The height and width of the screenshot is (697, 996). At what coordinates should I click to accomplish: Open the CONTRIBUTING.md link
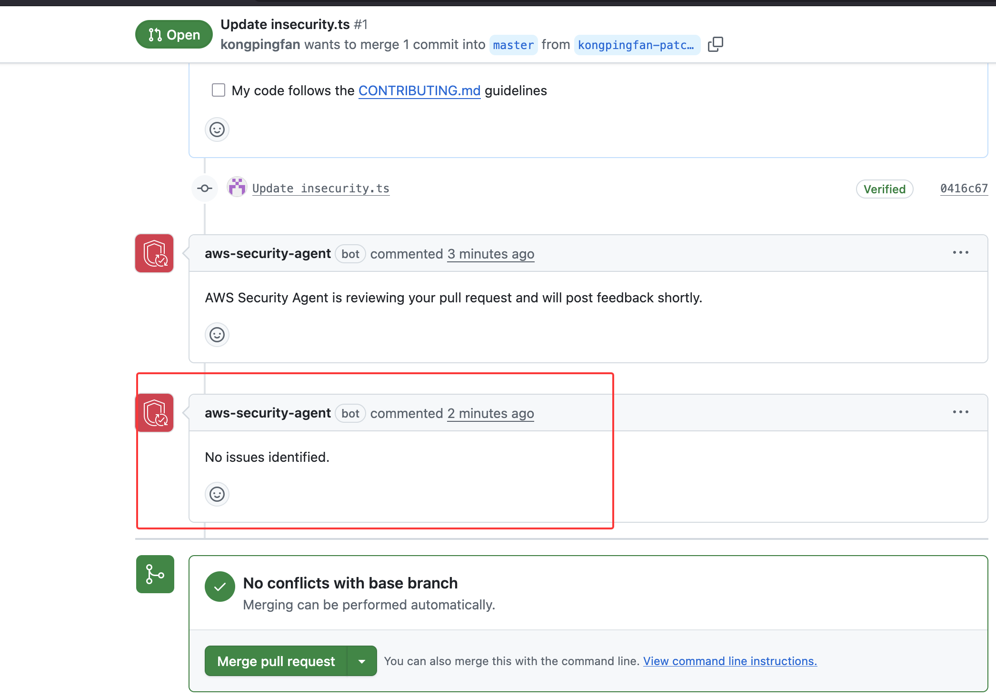click(x=419, y=90)
